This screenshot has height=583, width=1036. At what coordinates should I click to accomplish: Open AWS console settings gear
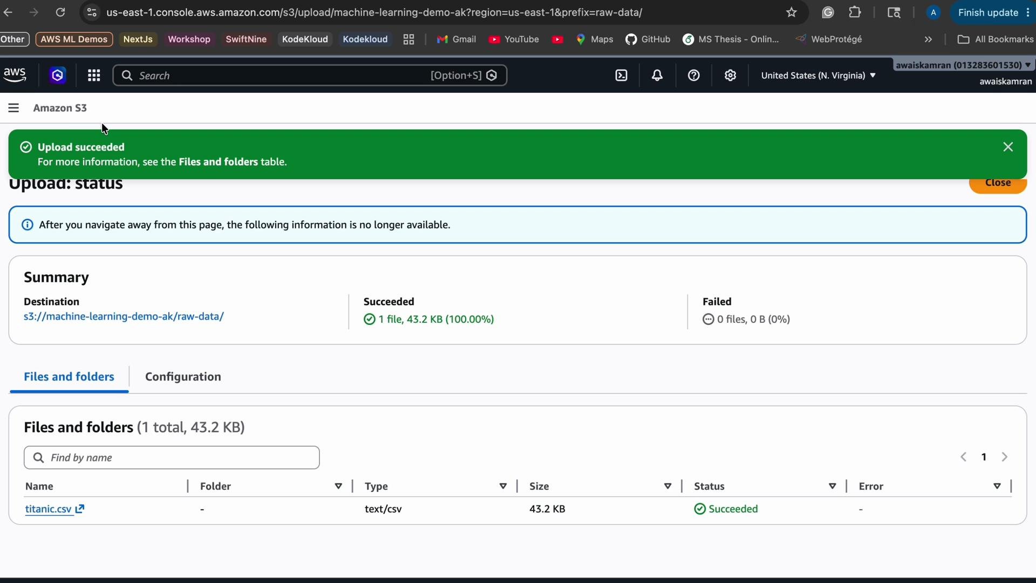coord(730,76)
